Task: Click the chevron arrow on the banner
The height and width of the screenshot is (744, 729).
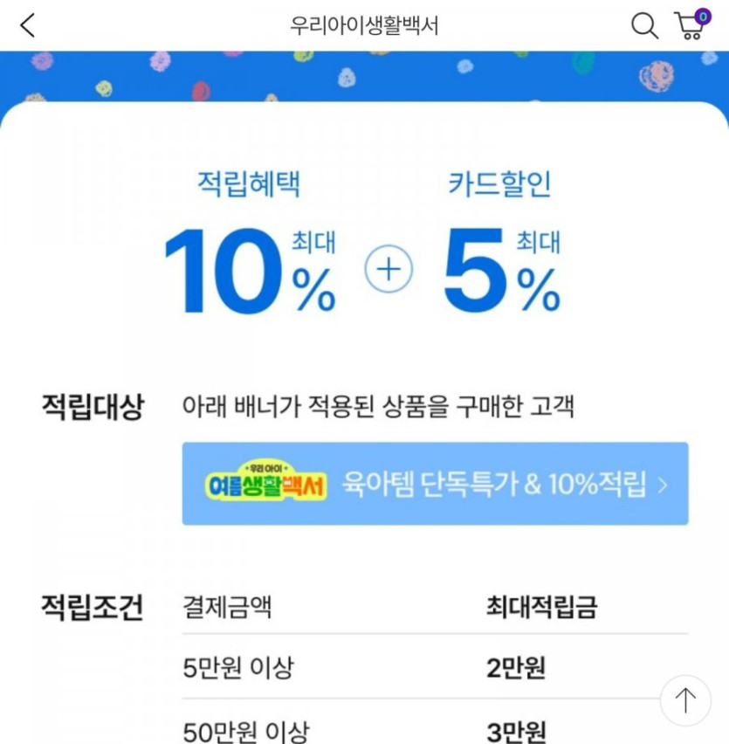Action: click(x=663, y=484)
